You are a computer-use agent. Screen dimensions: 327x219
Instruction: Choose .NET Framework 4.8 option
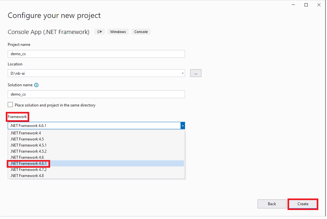click(x=96, y=176)
